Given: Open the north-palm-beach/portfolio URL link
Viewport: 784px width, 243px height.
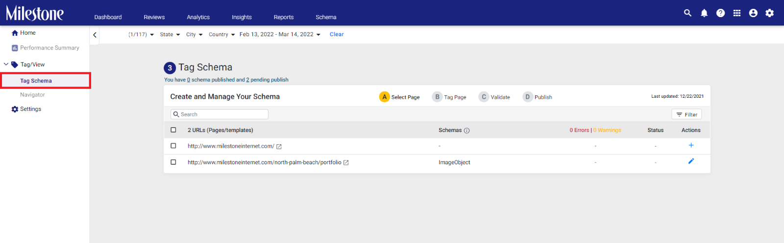Looking at the screenshot, I should click(265, 162).
